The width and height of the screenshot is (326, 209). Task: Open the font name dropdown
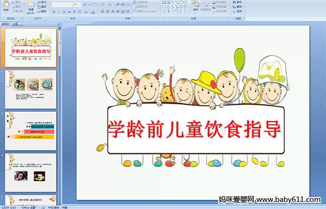coord(71,4)
